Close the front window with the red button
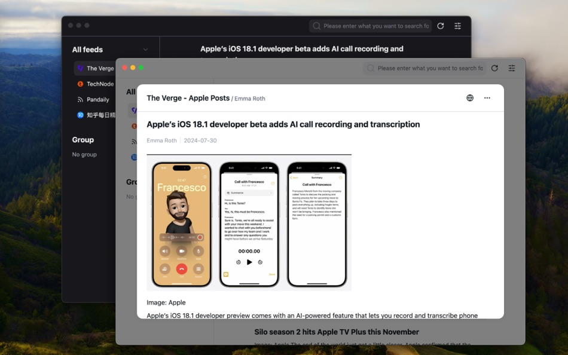 point(124,68)
